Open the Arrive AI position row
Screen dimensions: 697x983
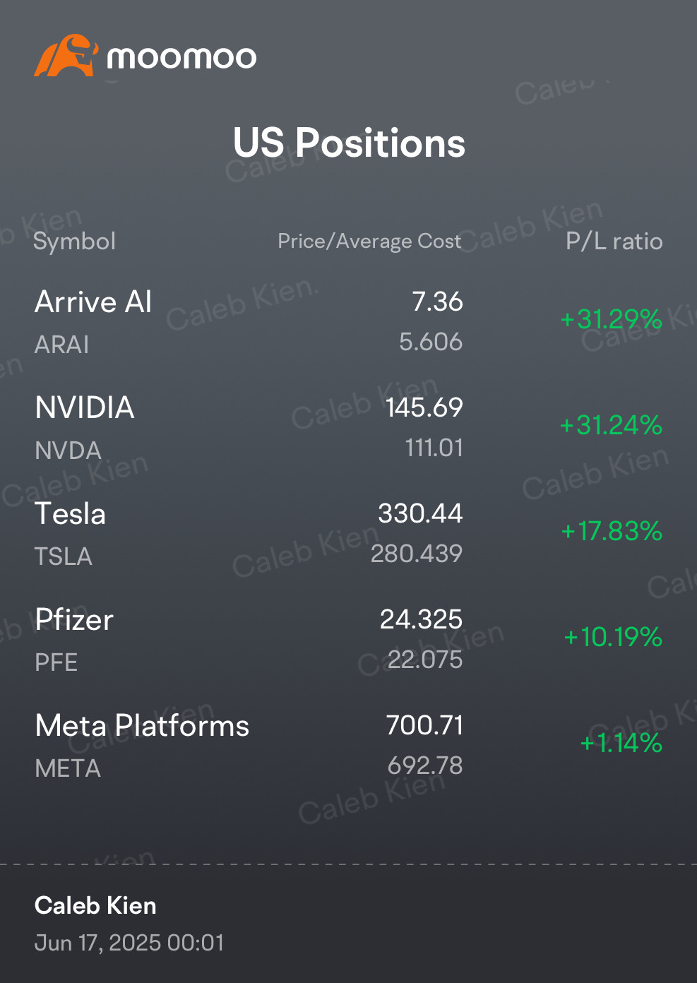tap(349, 321)
